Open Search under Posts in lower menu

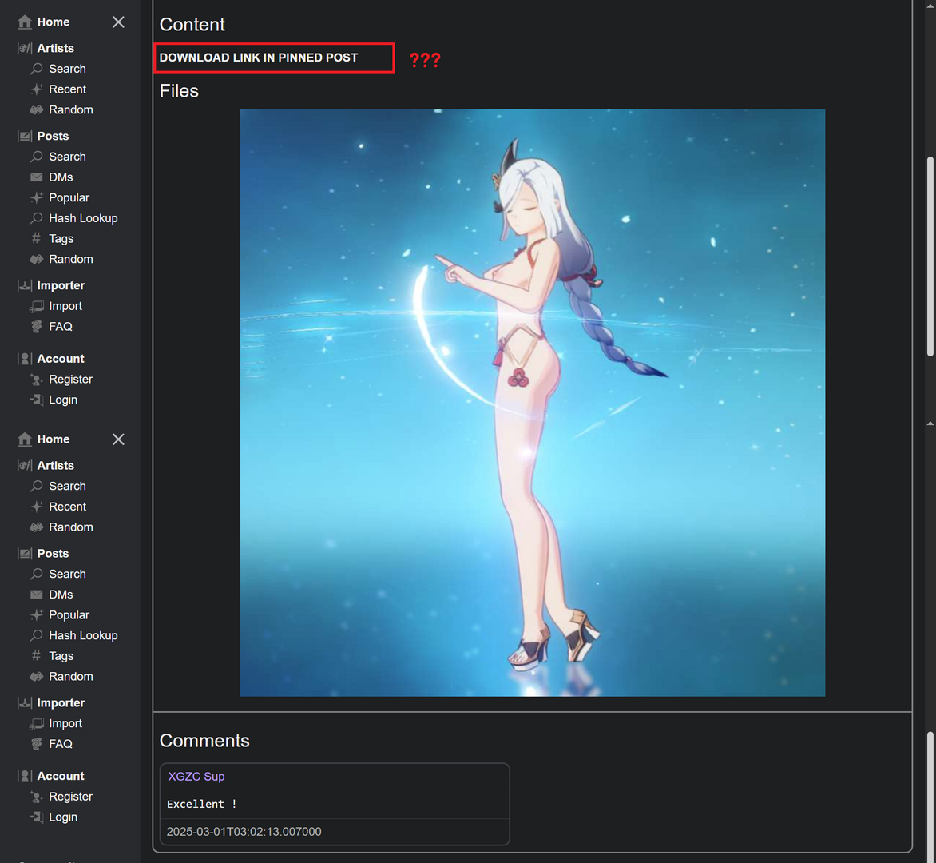click(x=67, y=574)
